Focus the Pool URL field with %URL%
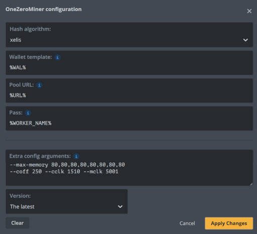The image size is (257, 234). click(129, 90)
